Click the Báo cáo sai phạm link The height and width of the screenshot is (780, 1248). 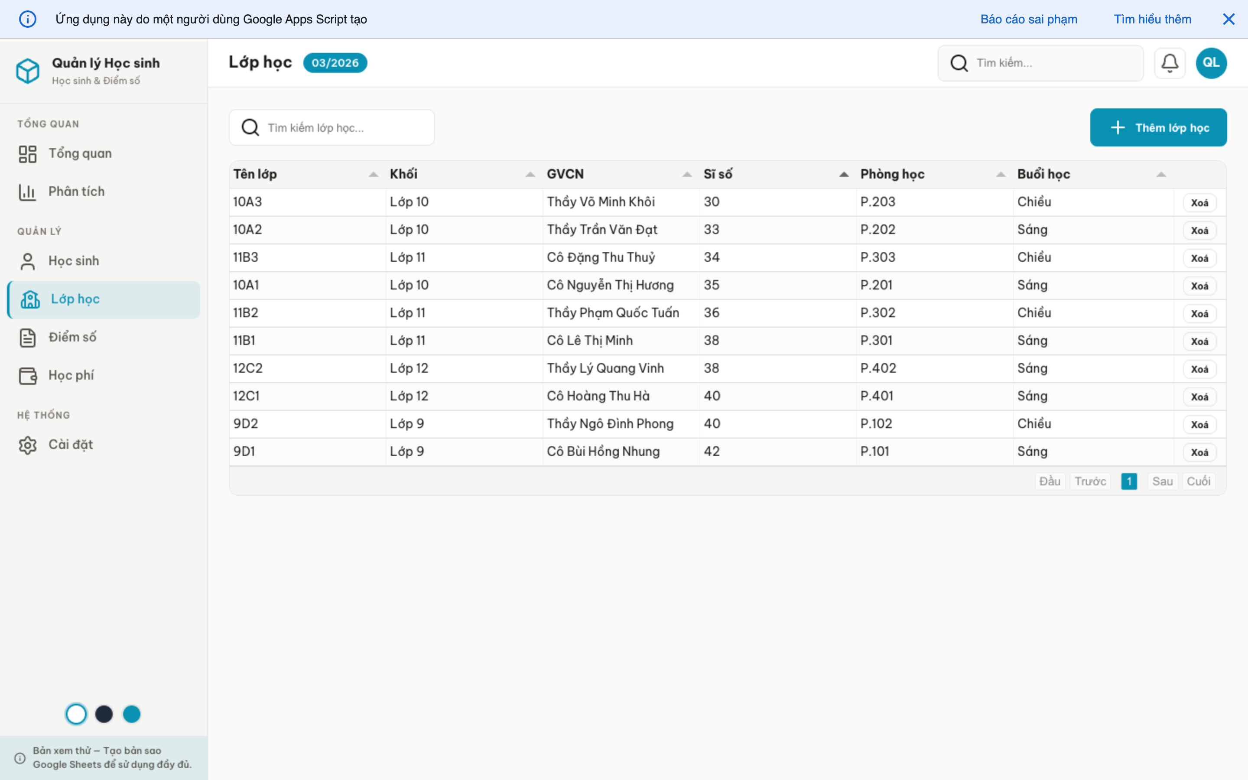(x=1029, y=19)
